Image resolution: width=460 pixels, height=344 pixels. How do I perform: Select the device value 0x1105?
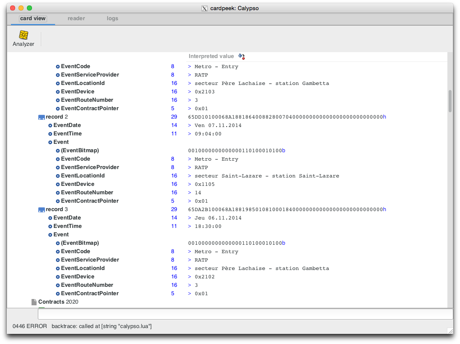point(204,184)
